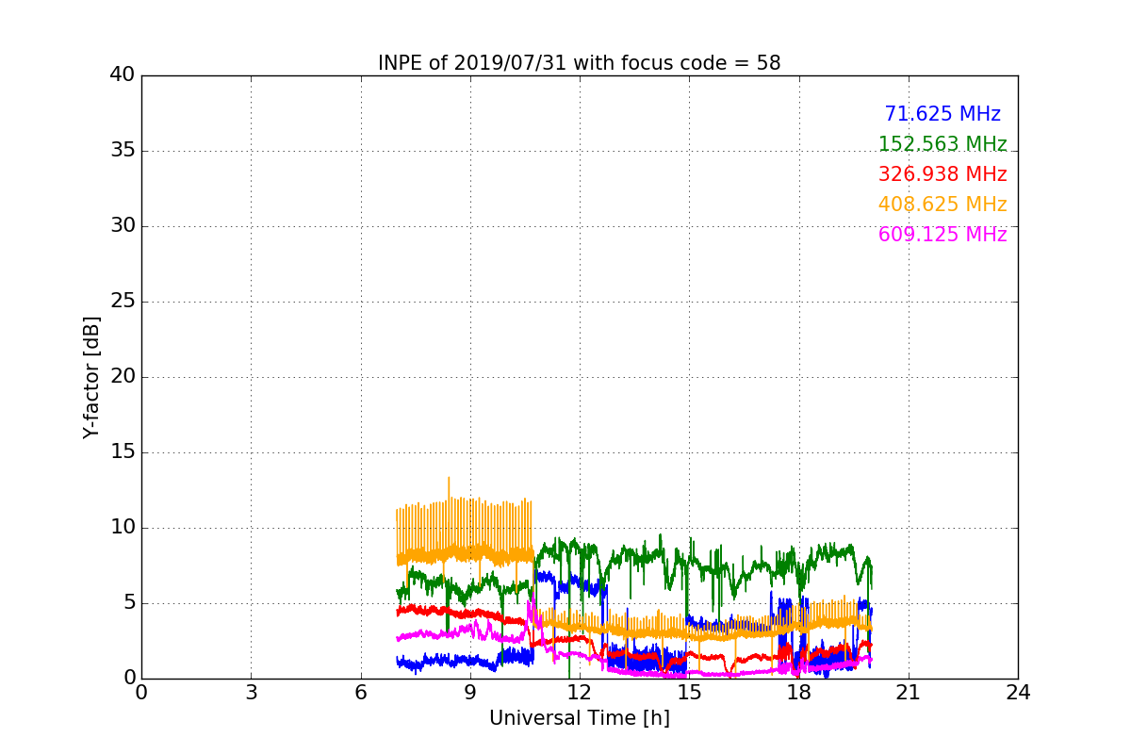The height and width of the screenshot is (754, 1131).
Task: Click x-axis tick label 9
Action: (x=470, y=693)
